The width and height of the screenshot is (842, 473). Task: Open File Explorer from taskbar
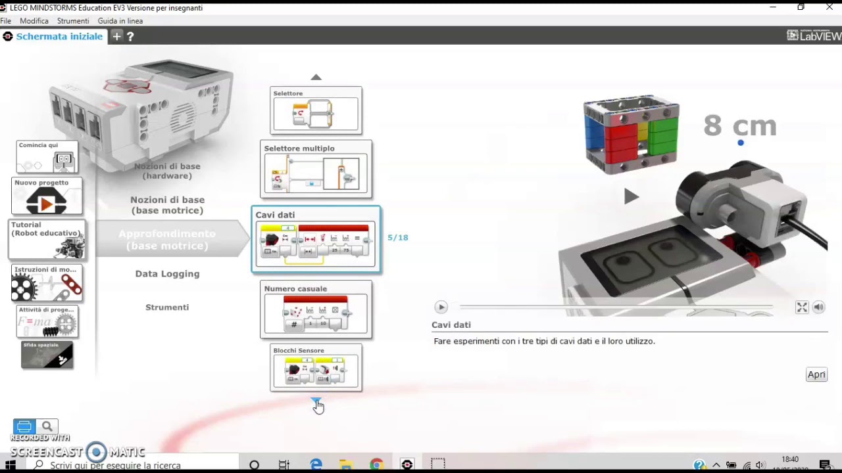pyautogui.click(x=346, y=465)
